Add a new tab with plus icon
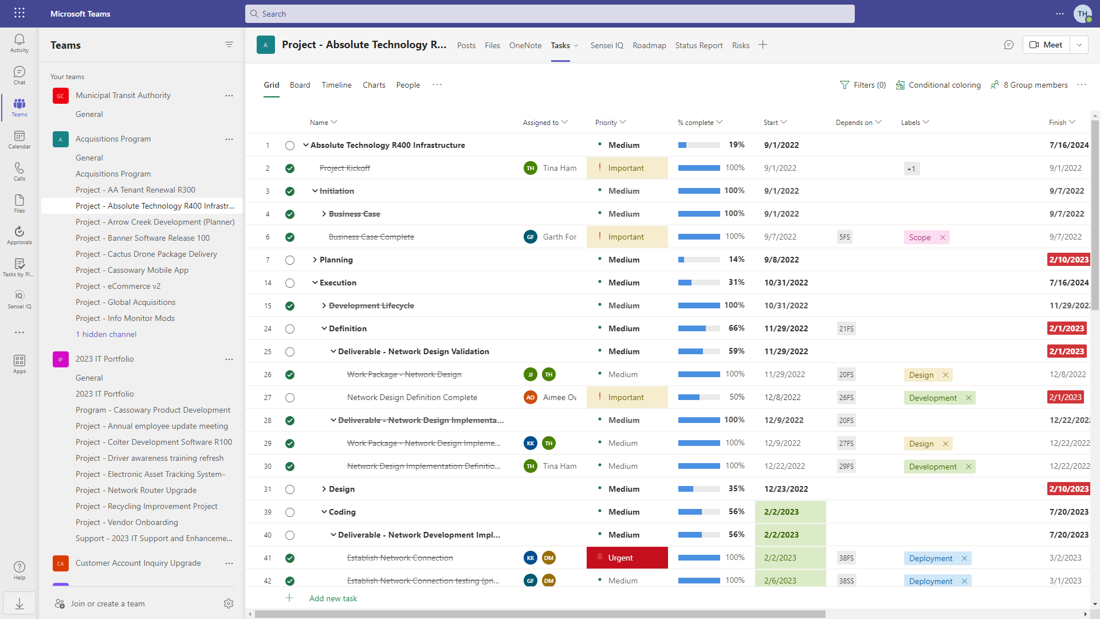Screen dimensions: 1100x619 click(763, 45)
